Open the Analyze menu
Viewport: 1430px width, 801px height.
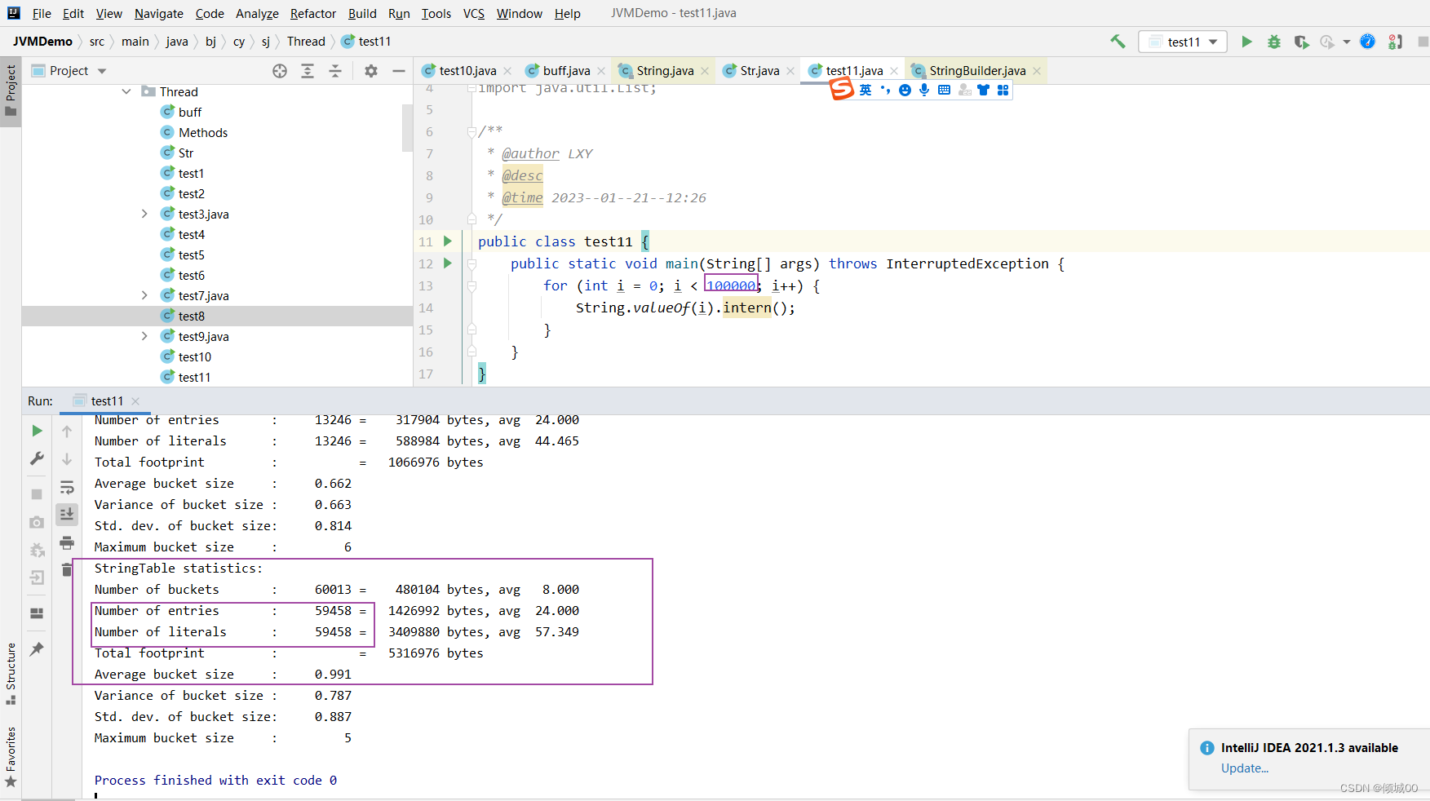[x=257, y=13]
